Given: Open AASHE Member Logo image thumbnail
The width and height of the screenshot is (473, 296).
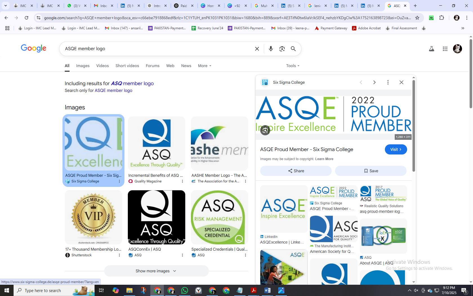Looking at the screenshot, I should pos(220,143).
